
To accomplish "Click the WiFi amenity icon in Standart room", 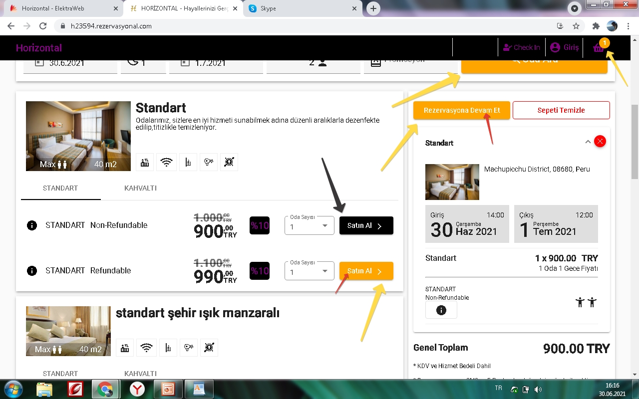I will [166, 162].
